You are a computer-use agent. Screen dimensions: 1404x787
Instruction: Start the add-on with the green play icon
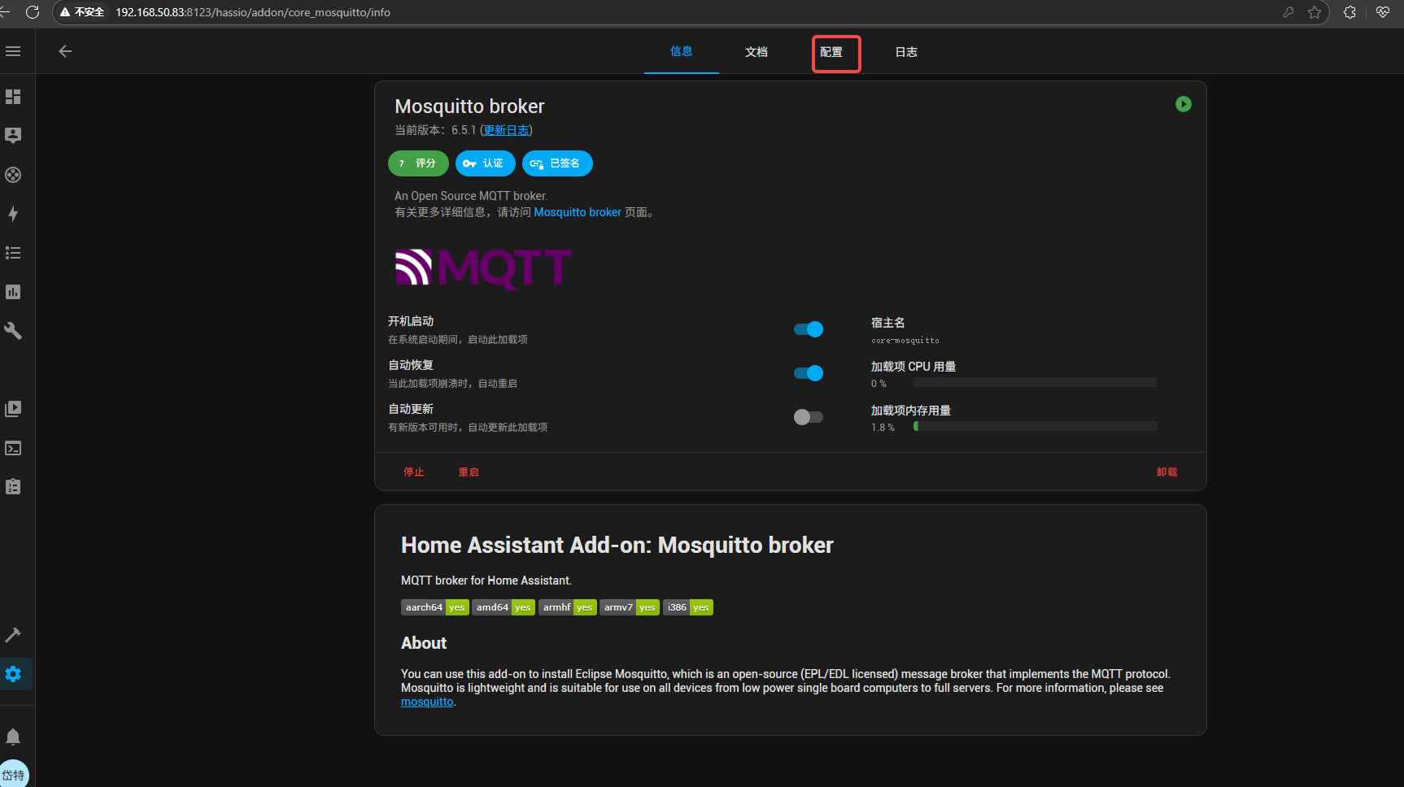pyautogui.click(x=1183, y=104)
